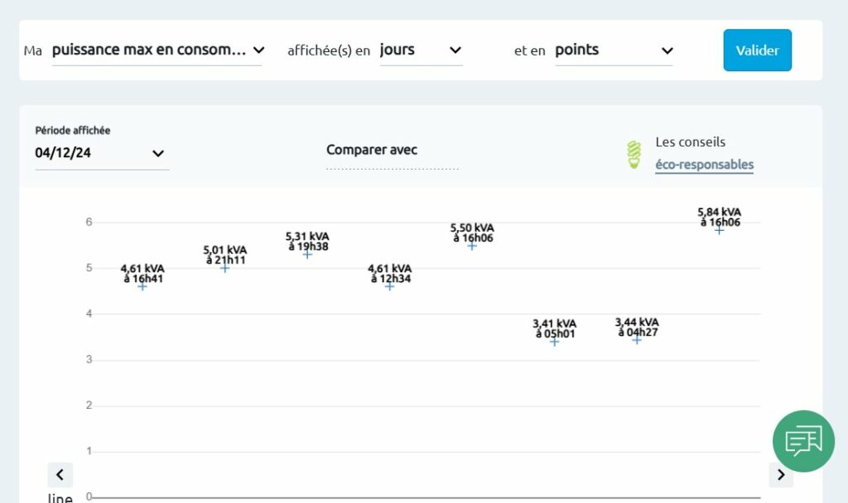Click the 4,61 kVA à 16h41 marker
Screen dimensions: 848x503
pyautogui.click(x=142, y=285)
